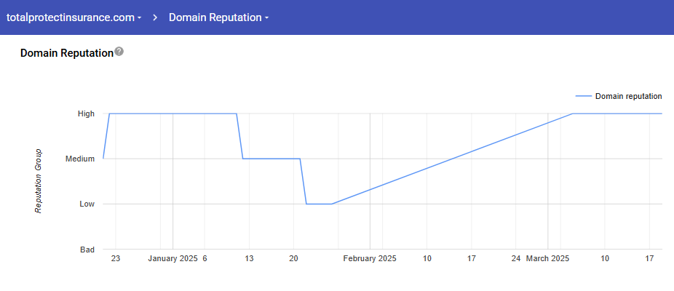Select the February 2025 date label
This screenshot has height=291, width=674.
(370, 258)
